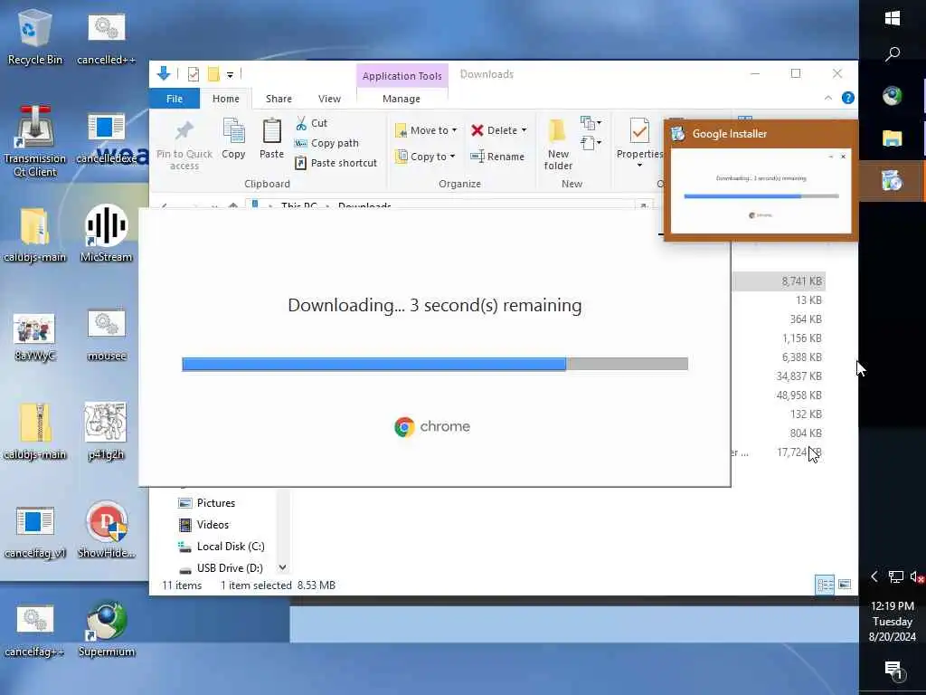Viewport: 926px width, 695px height.
Task: Close the Google Installer thumbnail preview
Action: point(843,157)
